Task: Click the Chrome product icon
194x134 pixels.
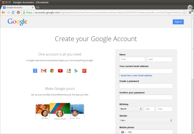Action: pyautogui.click(x=52, y=71)
